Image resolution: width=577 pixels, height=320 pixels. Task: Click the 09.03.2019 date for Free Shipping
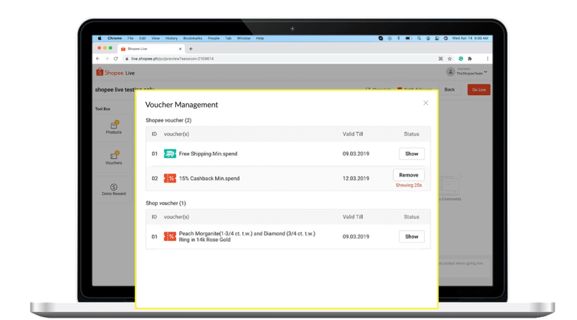(356, 154)
